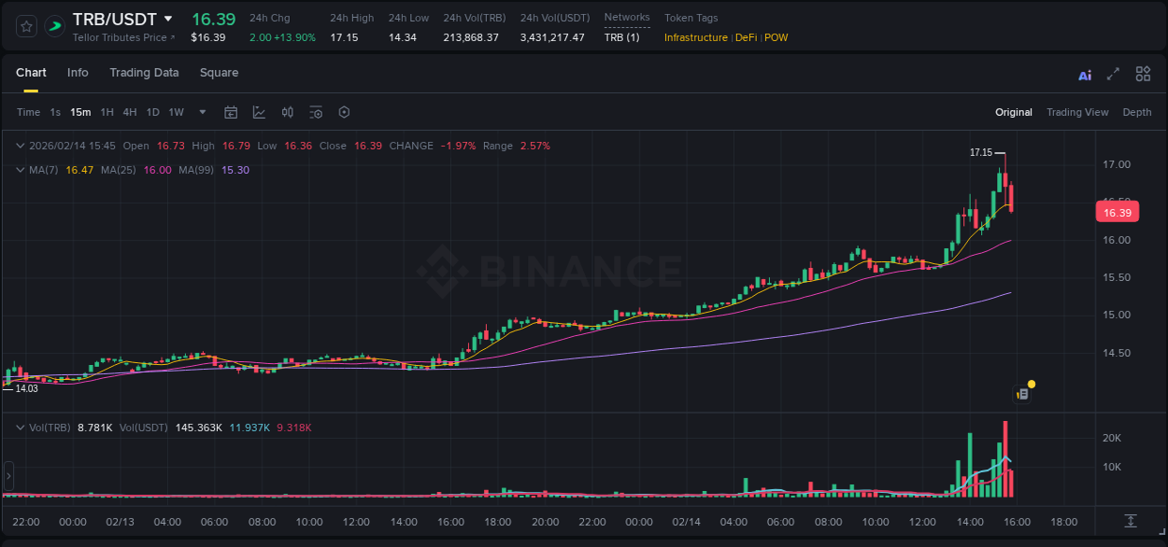Switch to the Trading Data tab

tap(144, 72)
